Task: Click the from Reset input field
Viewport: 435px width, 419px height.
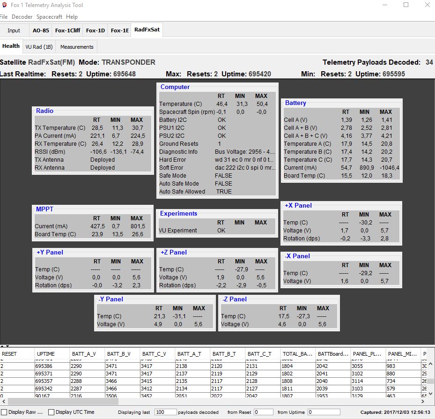Action: click(263, 412)
